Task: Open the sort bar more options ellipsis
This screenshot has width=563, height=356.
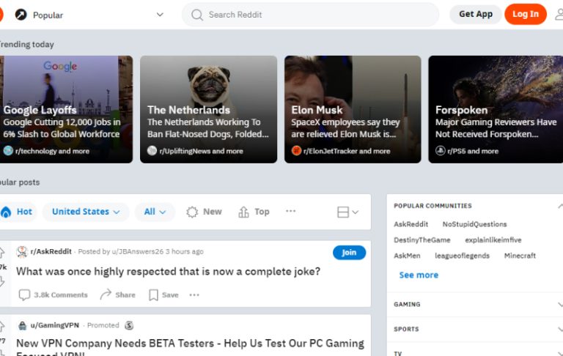Action: click(291, 211)
